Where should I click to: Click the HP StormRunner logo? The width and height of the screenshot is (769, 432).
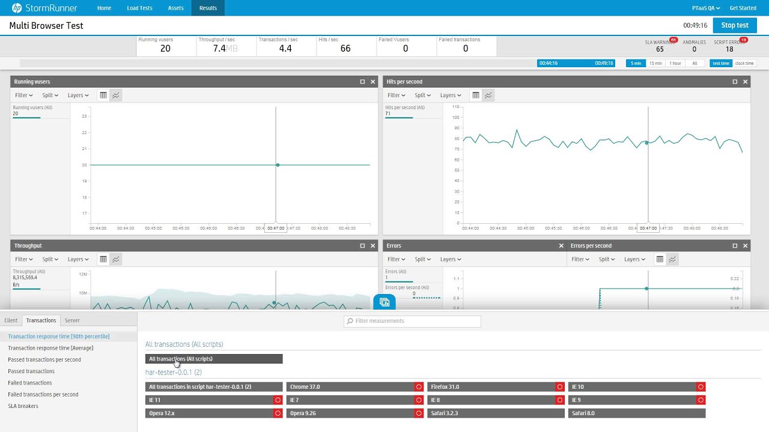(46, 8)
